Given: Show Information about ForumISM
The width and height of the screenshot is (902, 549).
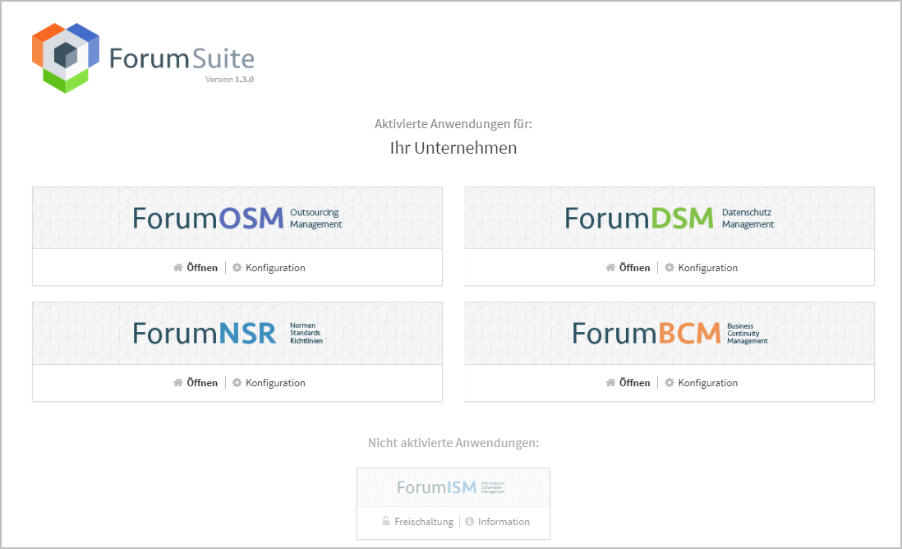Looking at the screenshot, I should click(x=504, y=522).
